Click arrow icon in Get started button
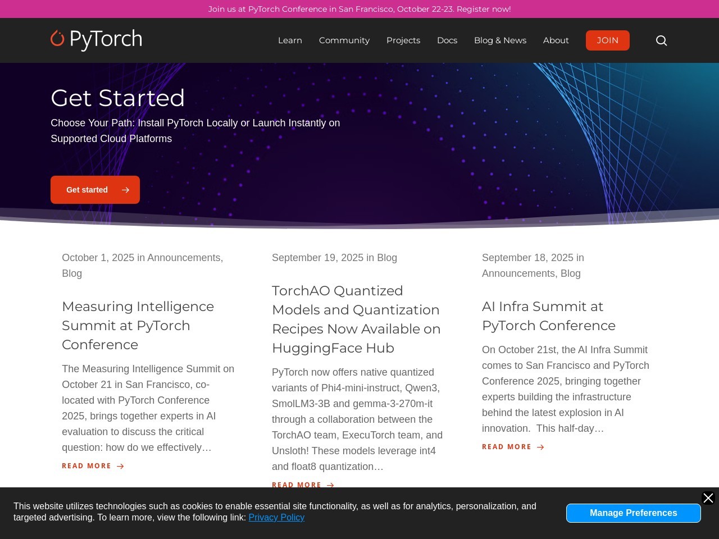The width and height of the screenshot is (719, 539). pyautogui.click(x=125, y=190)
